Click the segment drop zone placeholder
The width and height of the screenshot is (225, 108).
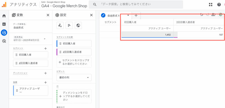[x=74, y=62]
